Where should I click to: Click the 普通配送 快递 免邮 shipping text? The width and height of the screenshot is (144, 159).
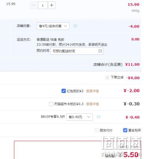(50, 39)
